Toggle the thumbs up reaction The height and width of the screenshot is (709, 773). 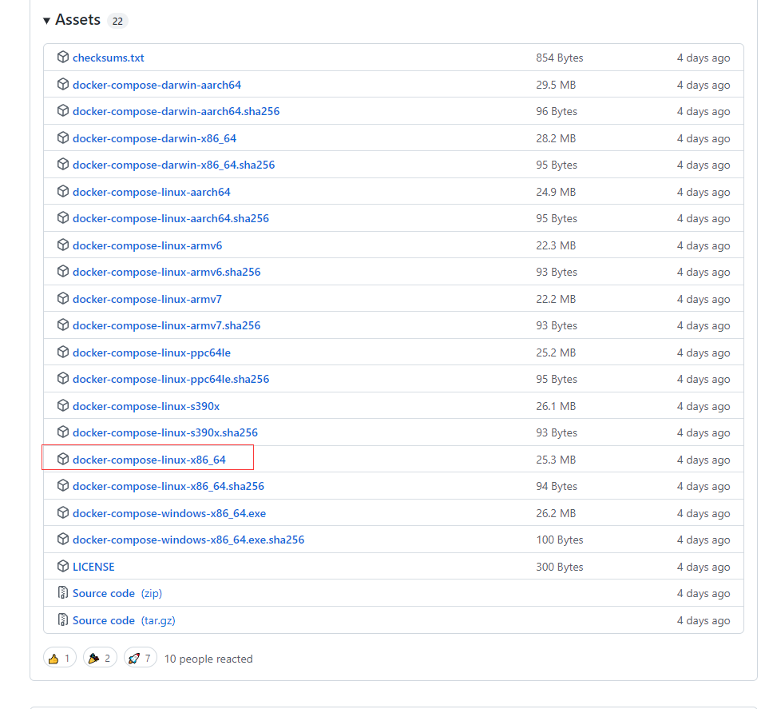pos(60,658)
